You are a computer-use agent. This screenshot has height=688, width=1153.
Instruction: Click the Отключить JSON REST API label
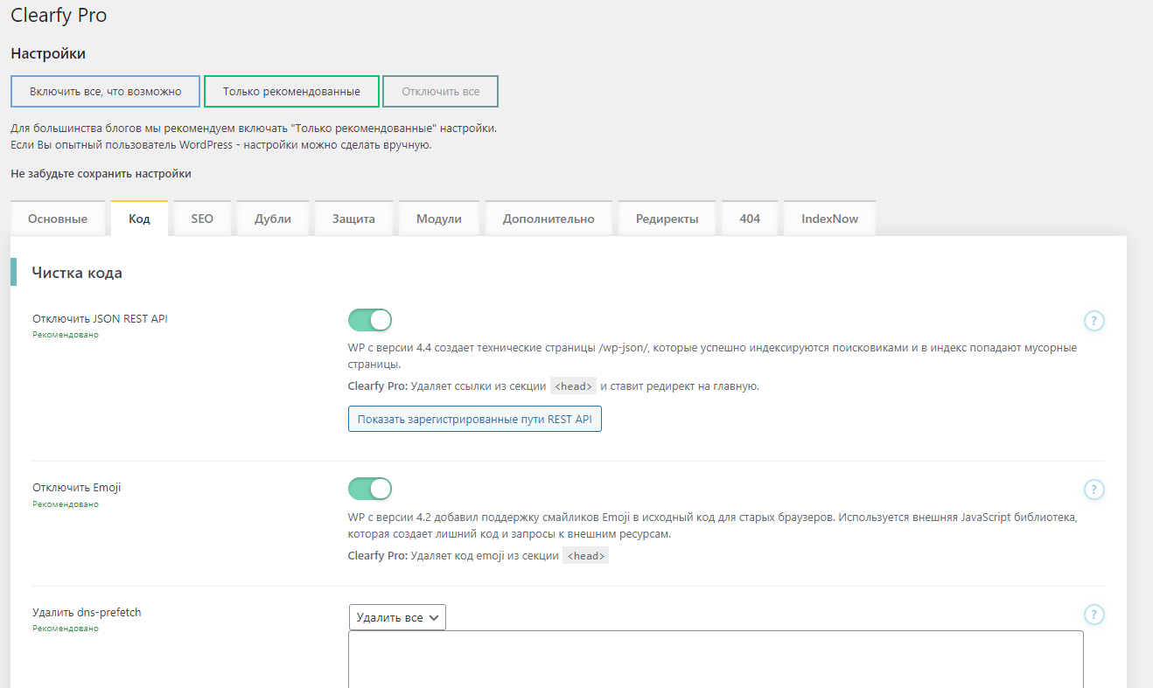[x=100, y=319]
